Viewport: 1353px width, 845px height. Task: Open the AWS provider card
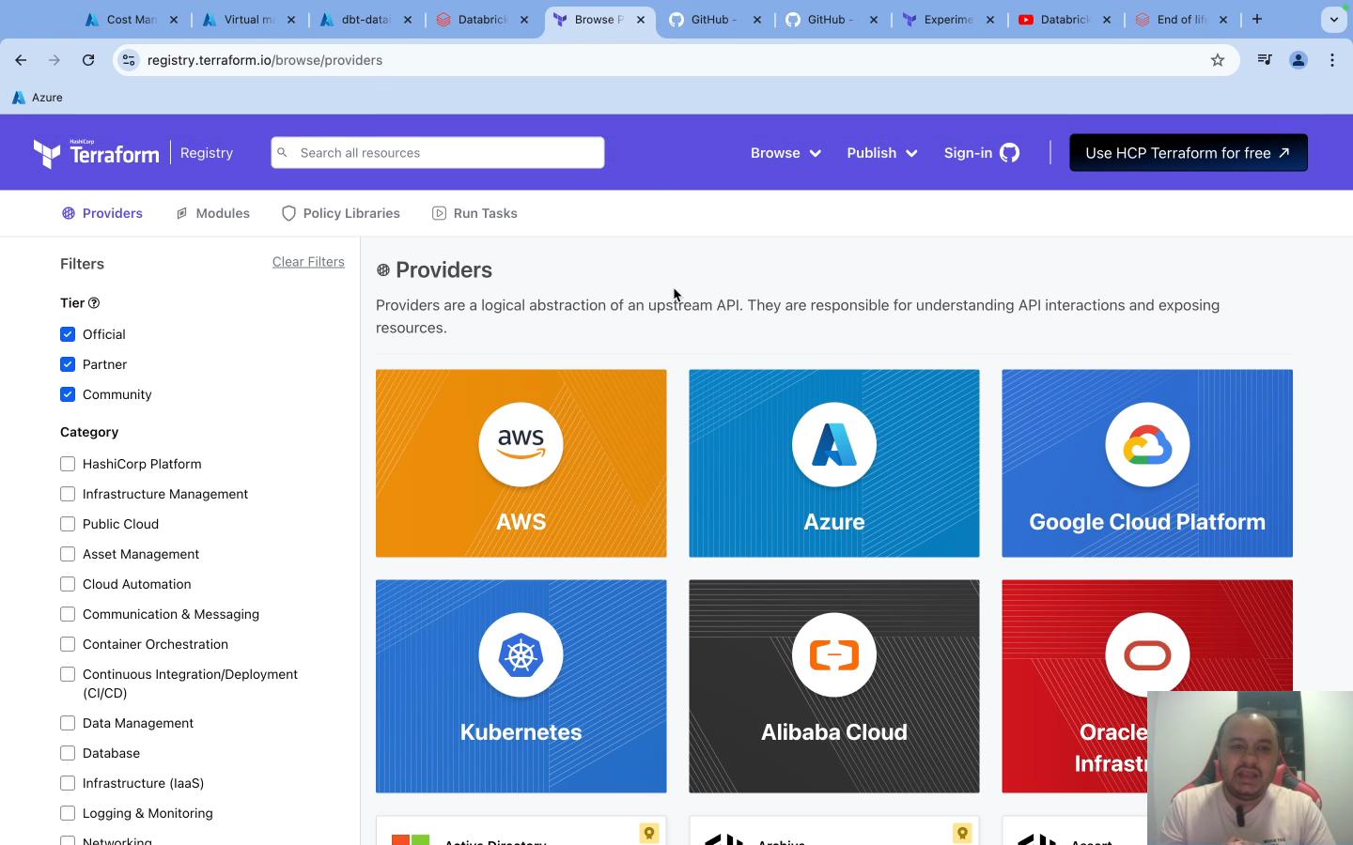pos(521,463)
